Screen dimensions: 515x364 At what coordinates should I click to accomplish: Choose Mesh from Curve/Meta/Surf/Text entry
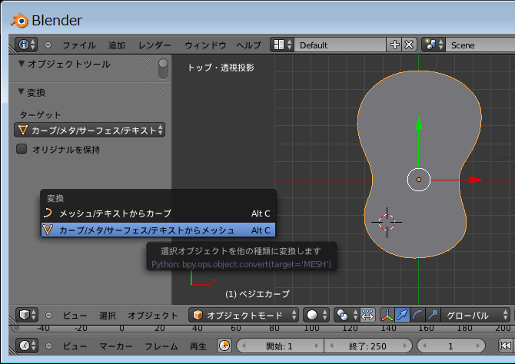(x=158, y=230)
